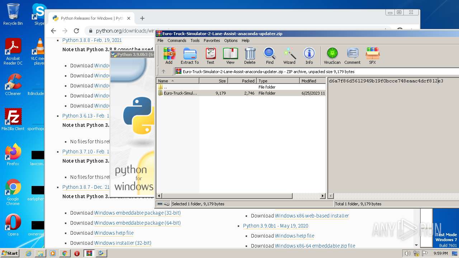Click the Delete trash icon in WinRAR
Screen dimensions: 459x258
(250, 56)
